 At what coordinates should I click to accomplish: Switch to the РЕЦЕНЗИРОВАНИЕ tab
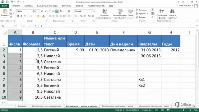coord(96,6)
